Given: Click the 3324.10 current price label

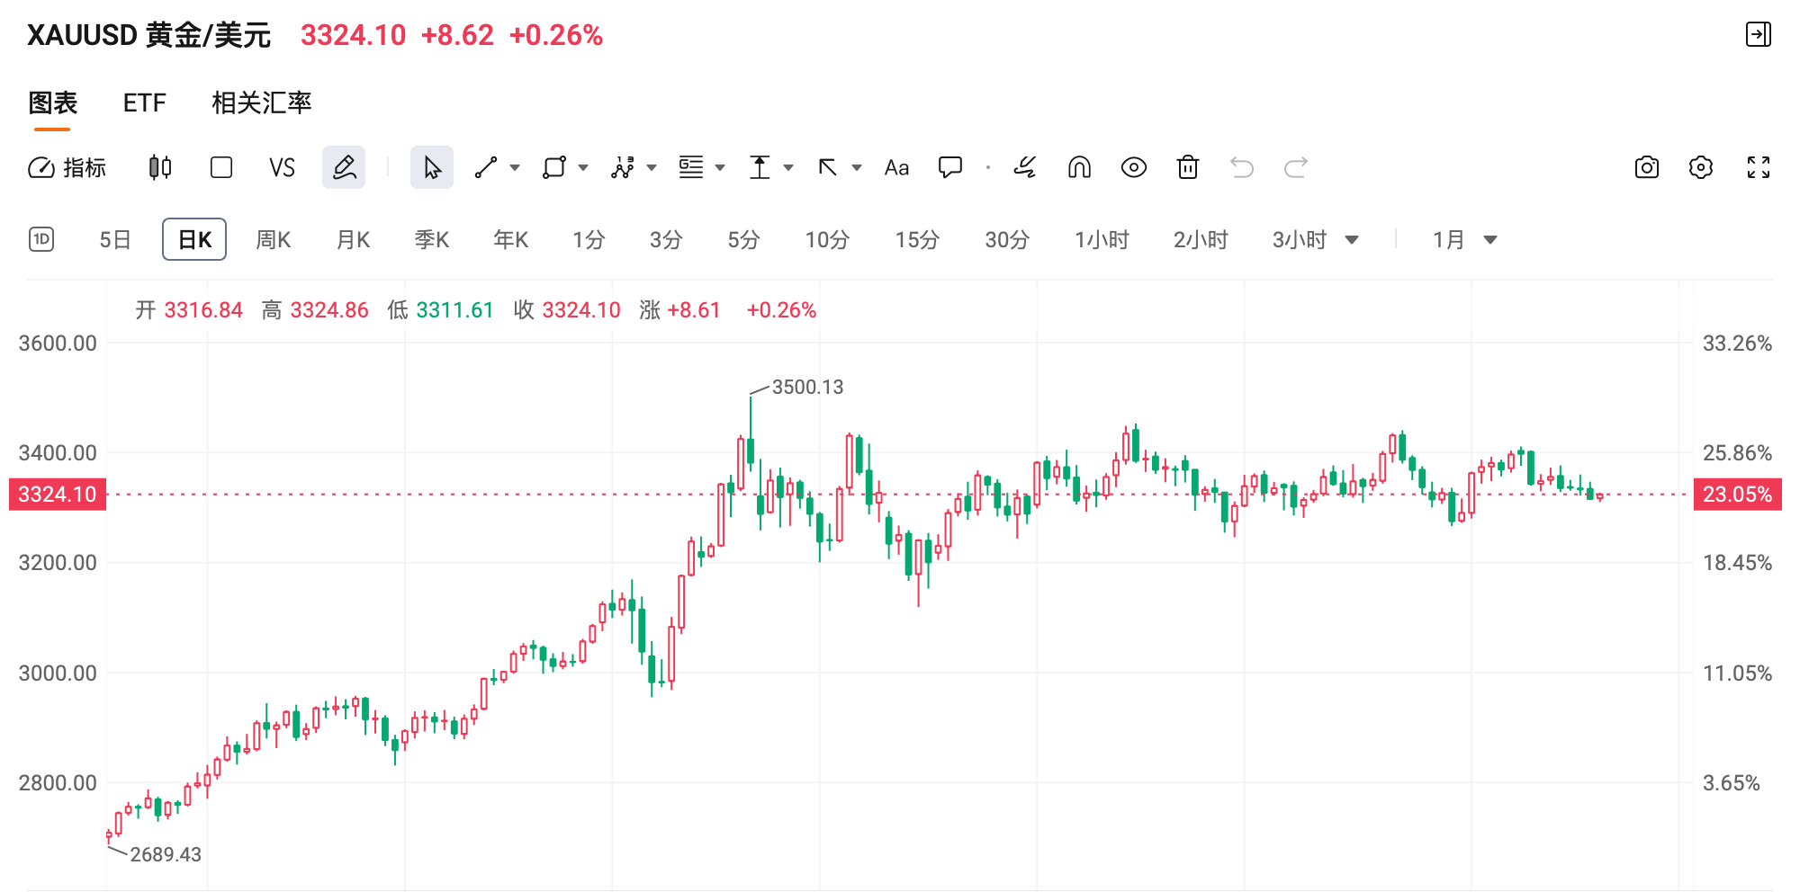Looking at the screenshot, I should point(58,495).
